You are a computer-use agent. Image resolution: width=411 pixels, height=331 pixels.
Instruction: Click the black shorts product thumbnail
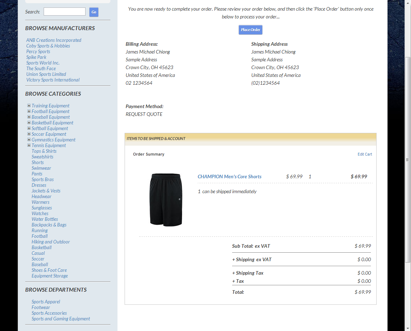pos(166,200)
